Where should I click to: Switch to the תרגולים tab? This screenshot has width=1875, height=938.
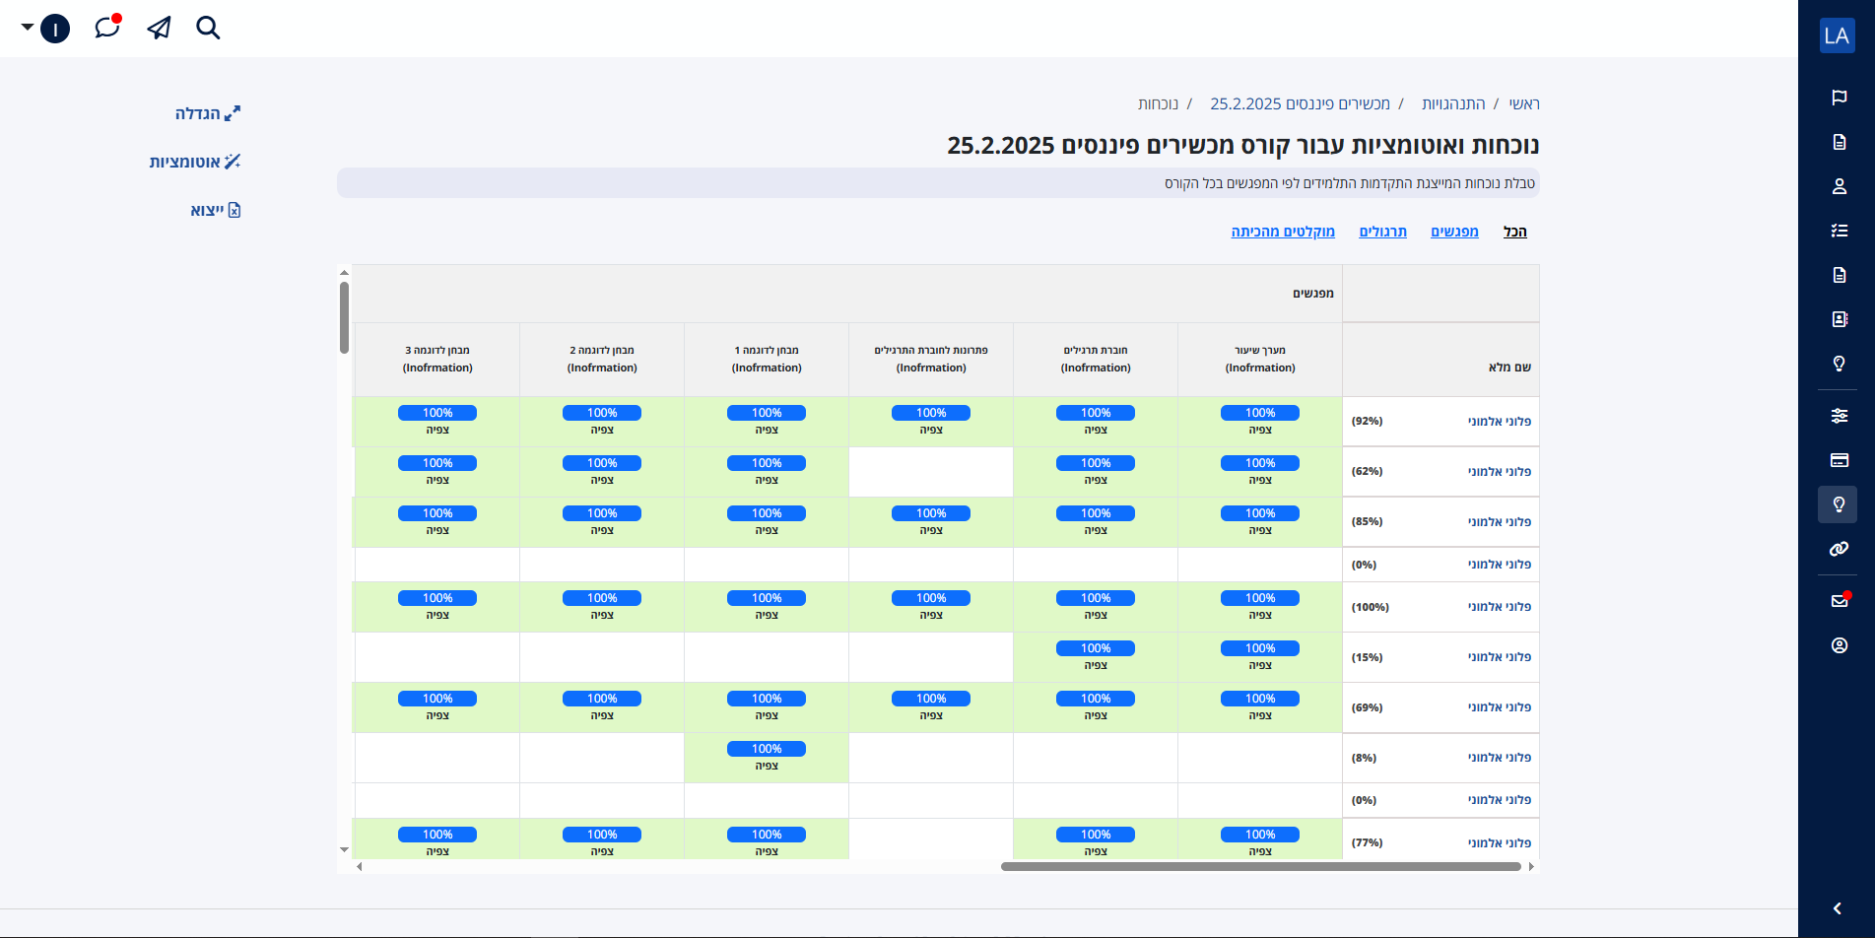tap(1382, 232)
